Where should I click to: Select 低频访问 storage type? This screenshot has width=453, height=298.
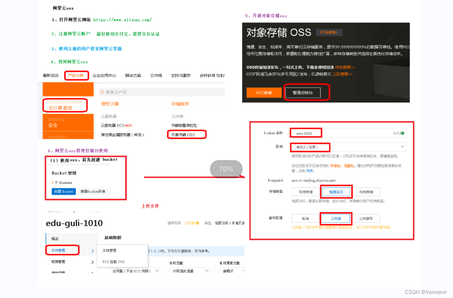click(x=336, y=192)
